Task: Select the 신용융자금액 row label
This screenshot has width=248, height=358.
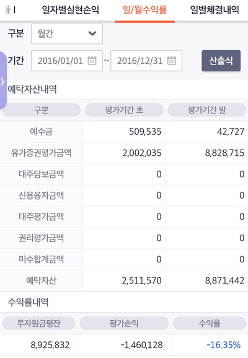Action: pyautogui.click(x=42, y=195)
